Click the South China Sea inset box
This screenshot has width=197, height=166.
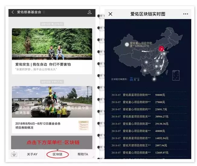176,75
